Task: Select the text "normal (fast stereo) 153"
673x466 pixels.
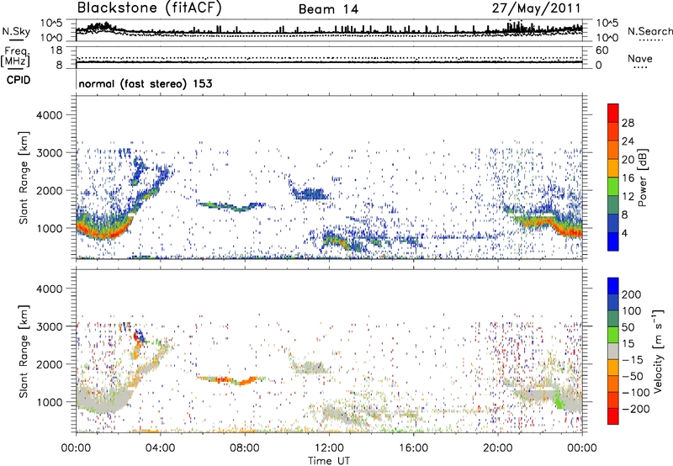Action: tap(146, 83)
